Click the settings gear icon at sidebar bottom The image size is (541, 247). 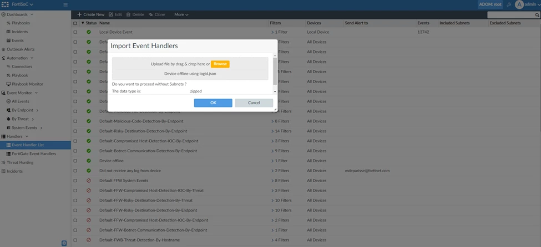click(64, 243)
